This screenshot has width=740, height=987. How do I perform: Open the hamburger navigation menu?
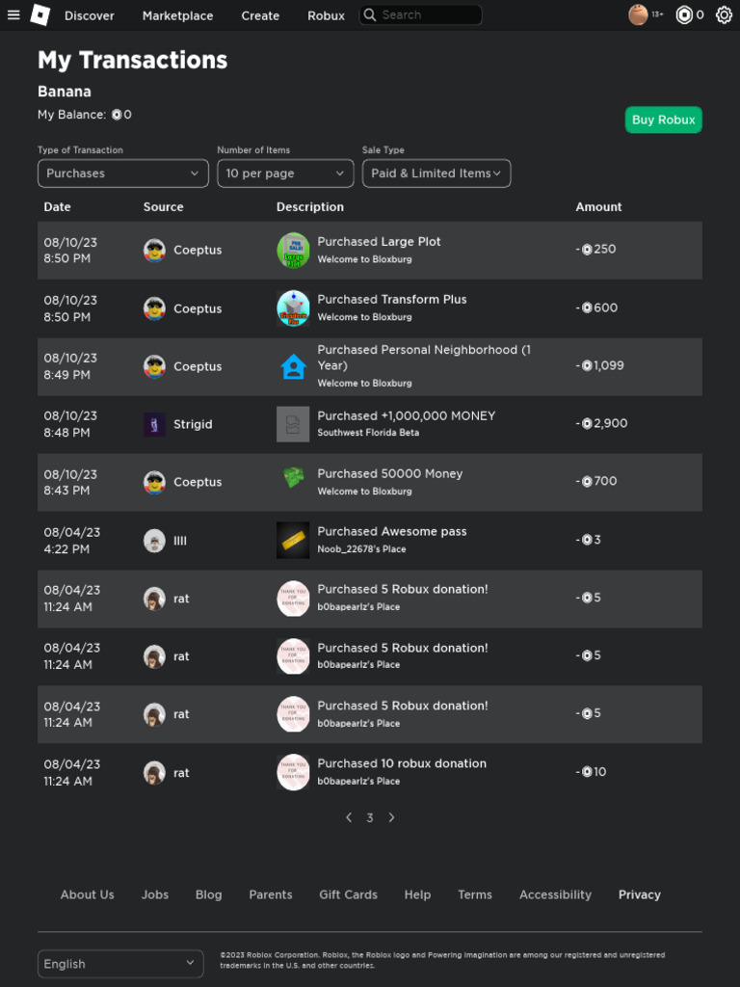click(x=13, y=15)
